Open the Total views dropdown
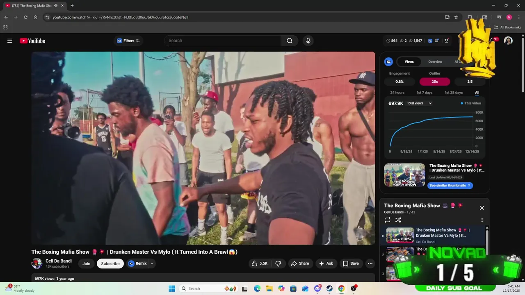 [419, 103]
